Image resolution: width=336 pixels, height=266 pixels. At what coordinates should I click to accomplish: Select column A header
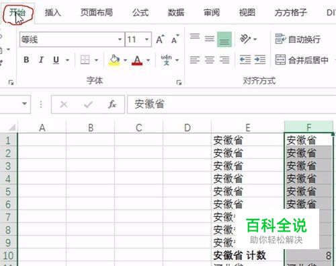click(x=42, y=127)
